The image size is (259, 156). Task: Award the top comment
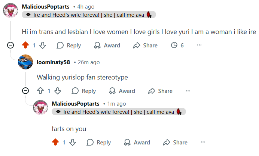click(x=107, y=46)
